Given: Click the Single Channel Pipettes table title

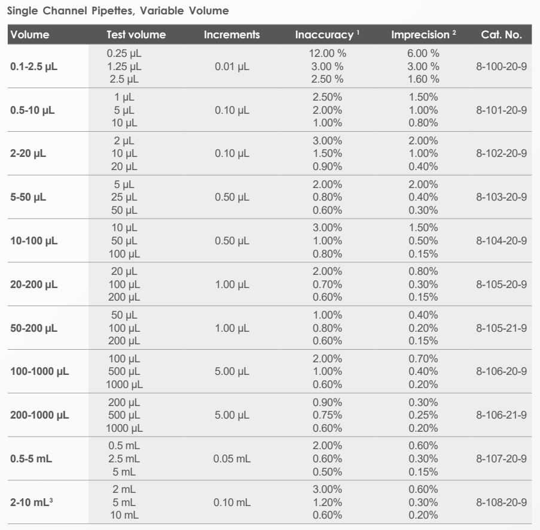Looking at the screenshot, I should 117,10.
